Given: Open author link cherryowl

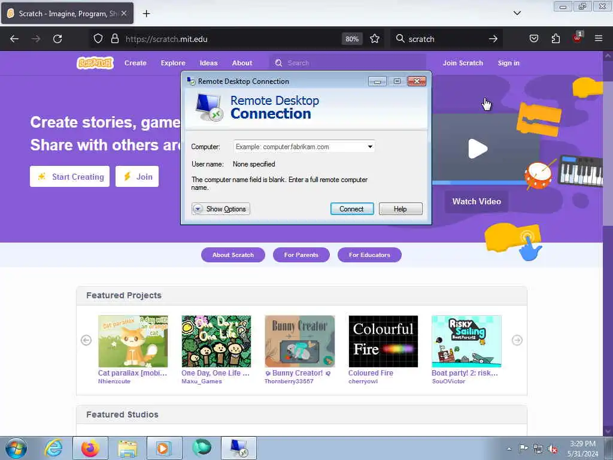Looking at the screenshot, I should pyautogui.click(x=363, y=382).
